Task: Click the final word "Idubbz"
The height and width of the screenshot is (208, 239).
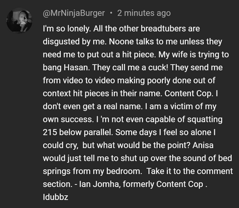Action: click(x=55, y=197)
